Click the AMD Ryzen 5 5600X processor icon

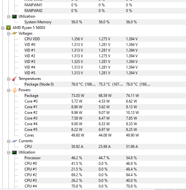pyautogui.click(x=8, y=28)
